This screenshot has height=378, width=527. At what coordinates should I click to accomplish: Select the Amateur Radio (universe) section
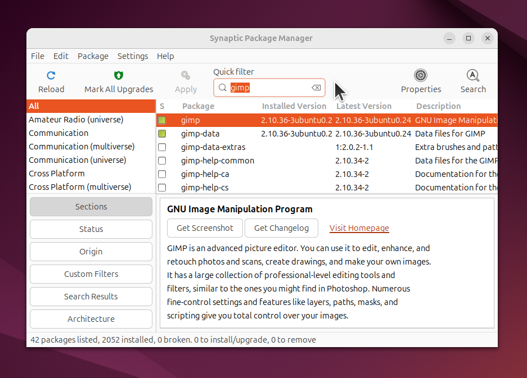point(91,120)
